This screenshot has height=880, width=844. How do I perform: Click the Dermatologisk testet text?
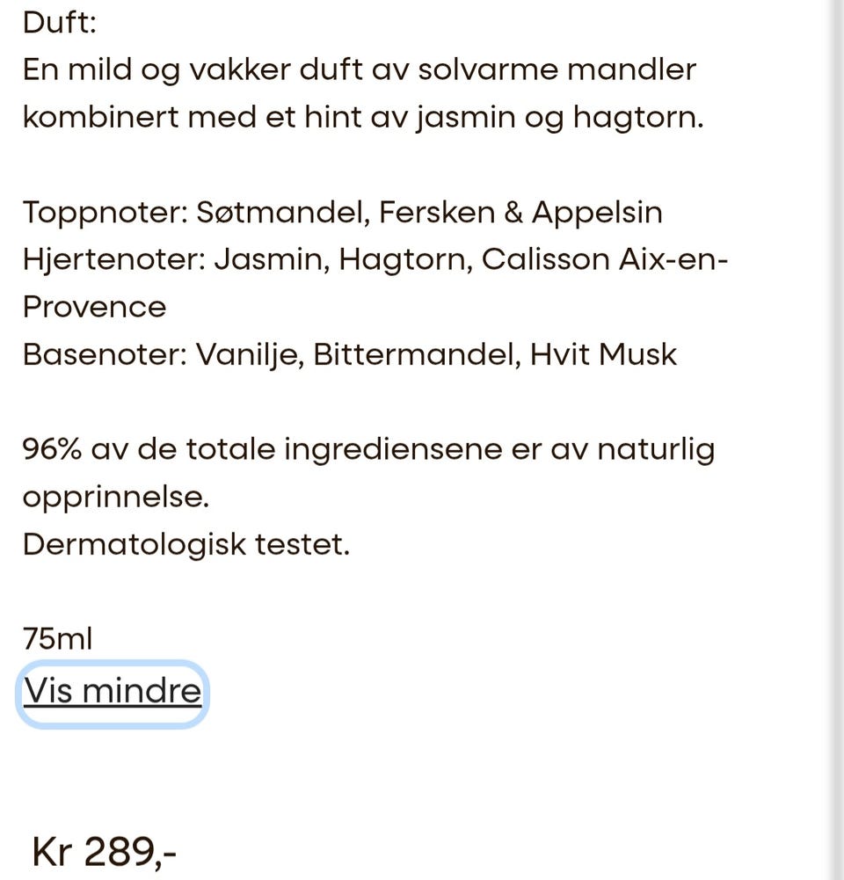[186, 544]
